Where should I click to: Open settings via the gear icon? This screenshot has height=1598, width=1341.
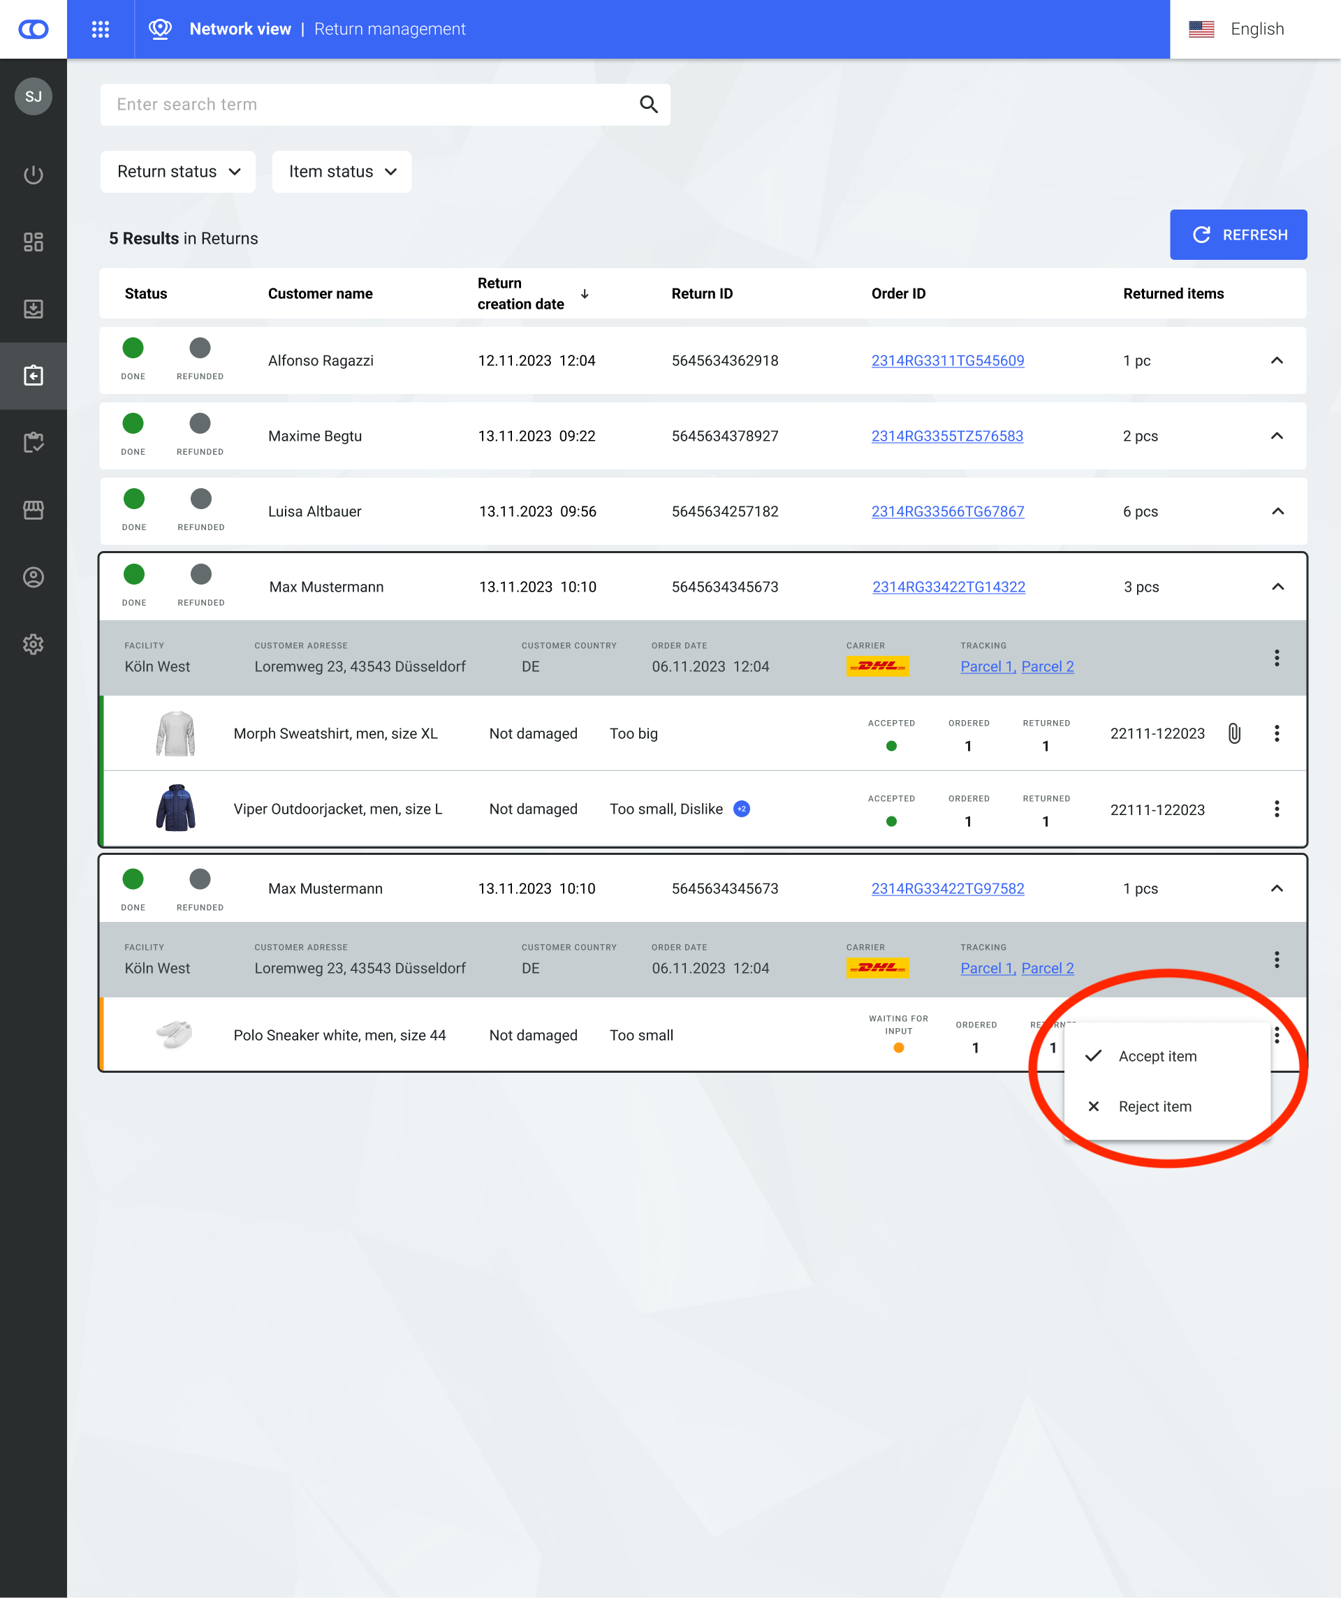coord(33,644)
